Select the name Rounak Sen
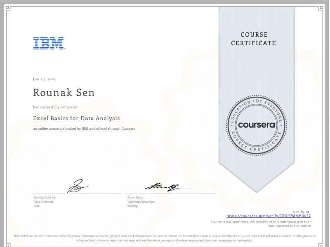 click(x=64, y=93)
